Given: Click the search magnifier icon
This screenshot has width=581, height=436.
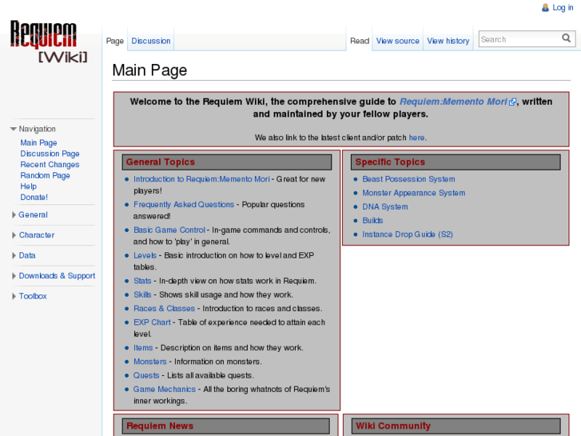Looking at the screenshot, I should (x=566, y=38).
